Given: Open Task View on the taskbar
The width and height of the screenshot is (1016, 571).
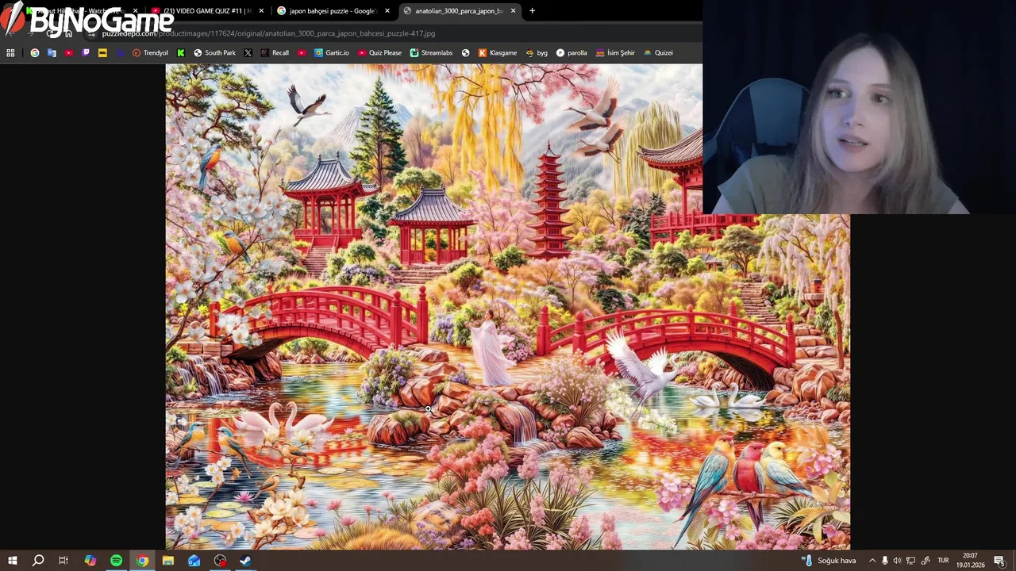Looking at the screenshot, I should (x=63, y=561).
